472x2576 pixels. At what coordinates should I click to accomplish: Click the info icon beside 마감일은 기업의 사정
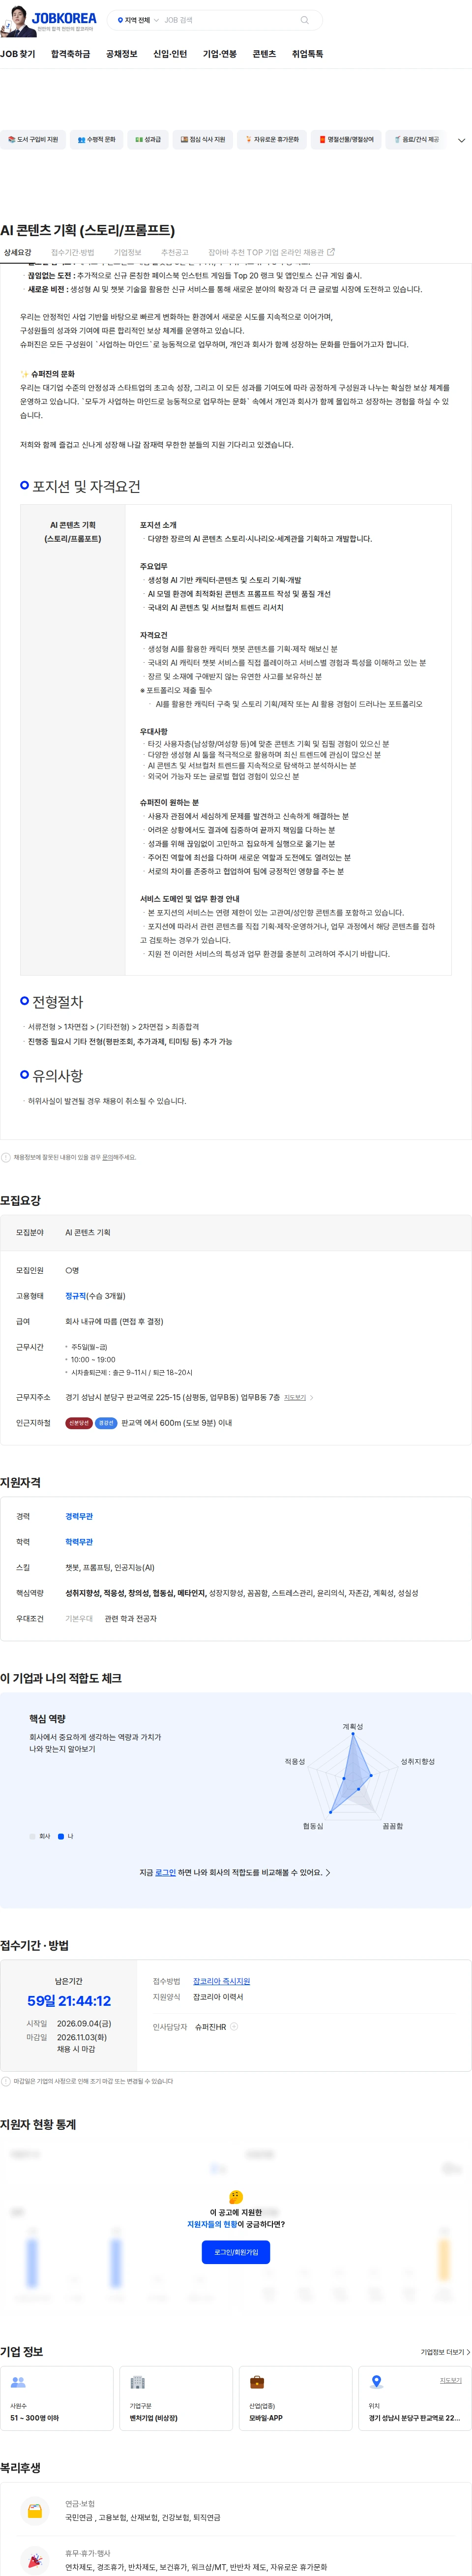point(6,2081)
